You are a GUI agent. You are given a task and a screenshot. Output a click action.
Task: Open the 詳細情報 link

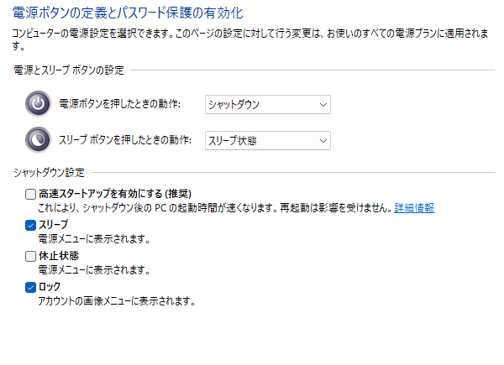[x=414, y=208]
